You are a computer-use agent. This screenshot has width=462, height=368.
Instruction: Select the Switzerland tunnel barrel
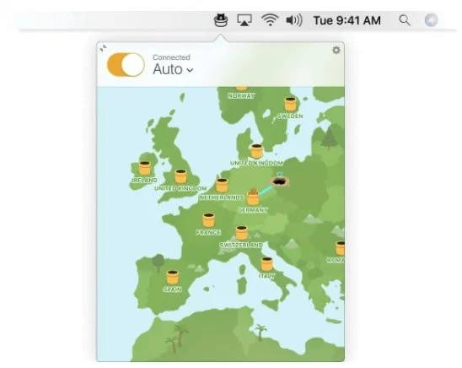click(x=242, y=233)
